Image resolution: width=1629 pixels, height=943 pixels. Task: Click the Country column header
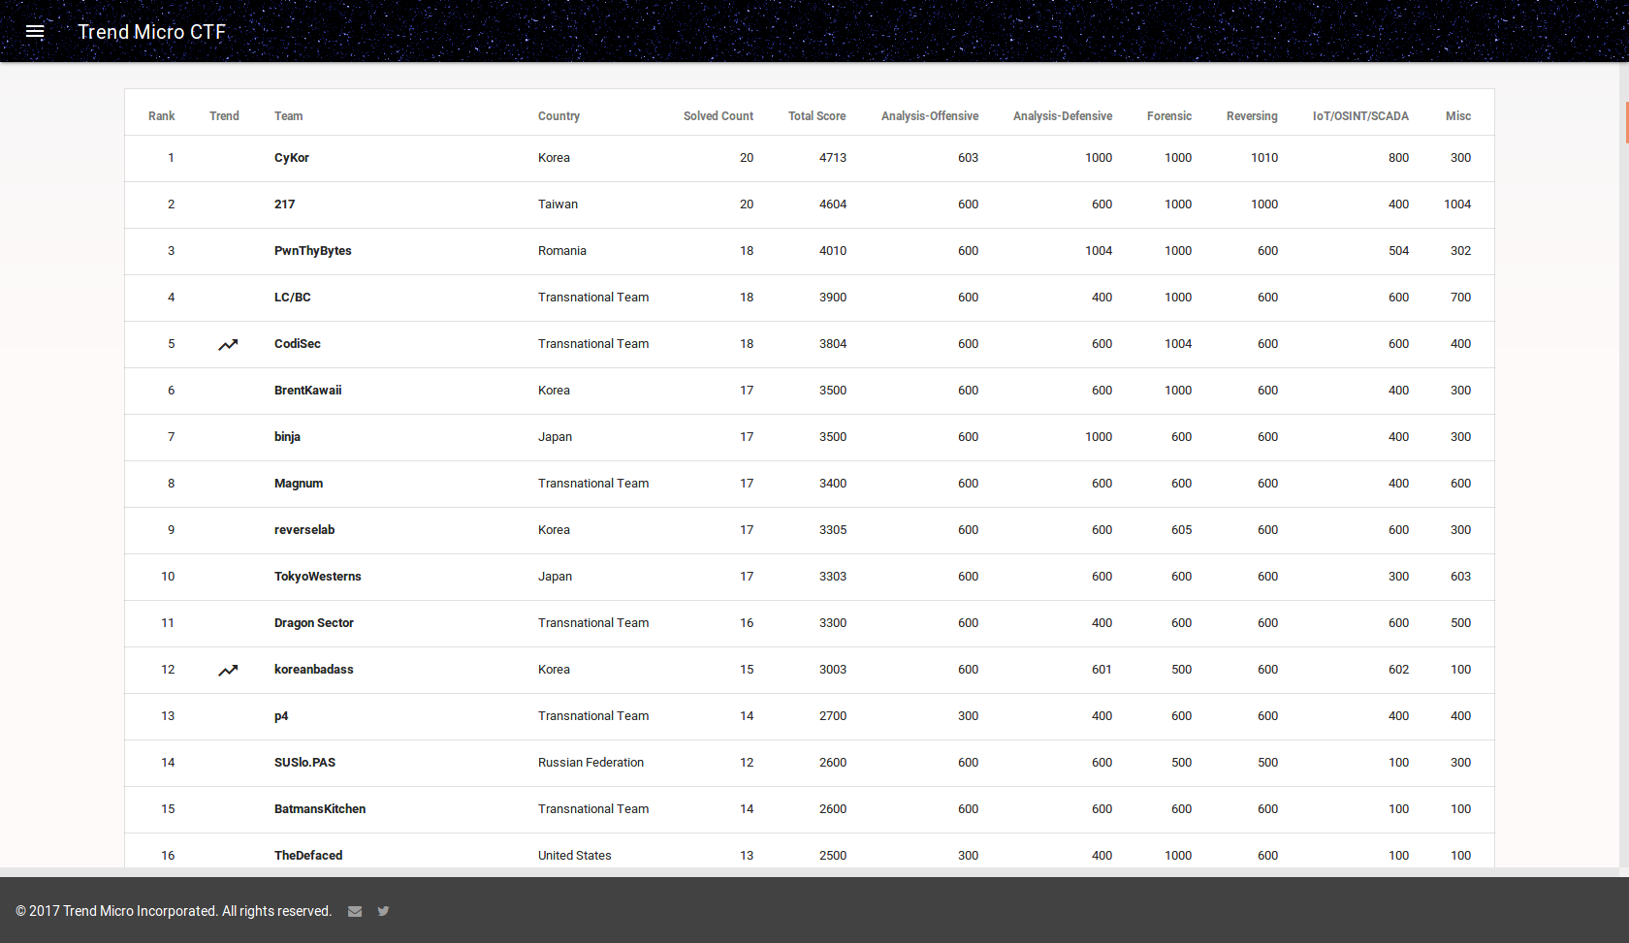click(559, 116)
